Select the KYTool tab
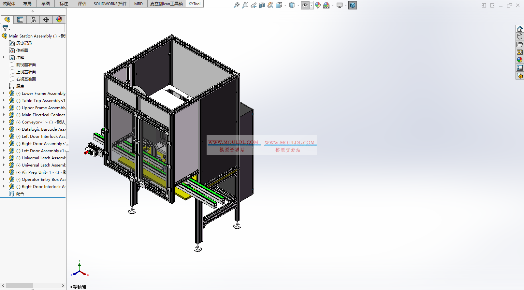This screenshot has width=524, height=290. [x=195, y=4]
